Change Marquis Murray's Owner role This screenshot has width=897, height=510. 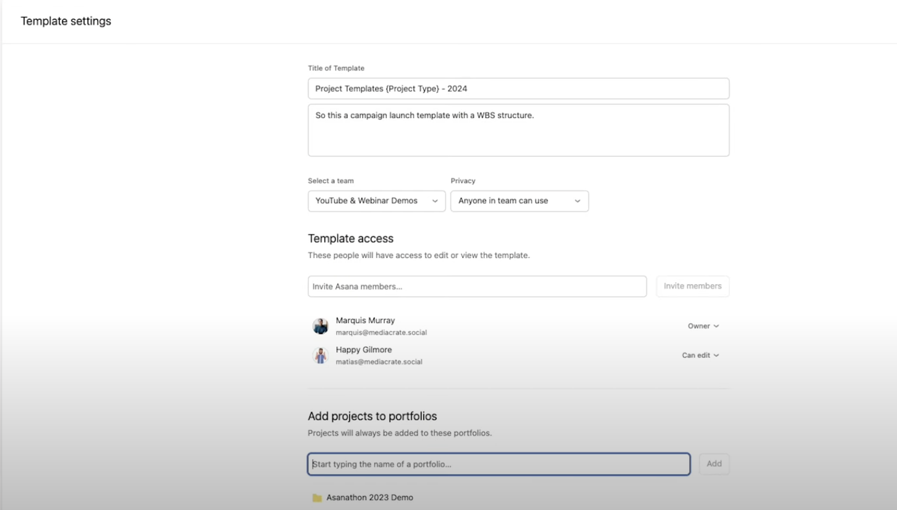click(703, 326)
